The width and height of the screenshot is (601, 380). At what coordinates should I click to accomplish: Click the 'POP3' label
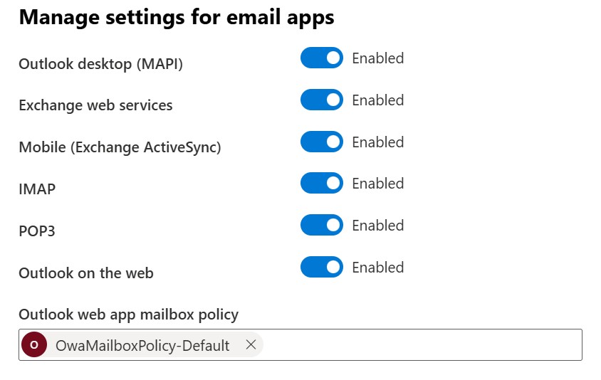tap(37, 231)
